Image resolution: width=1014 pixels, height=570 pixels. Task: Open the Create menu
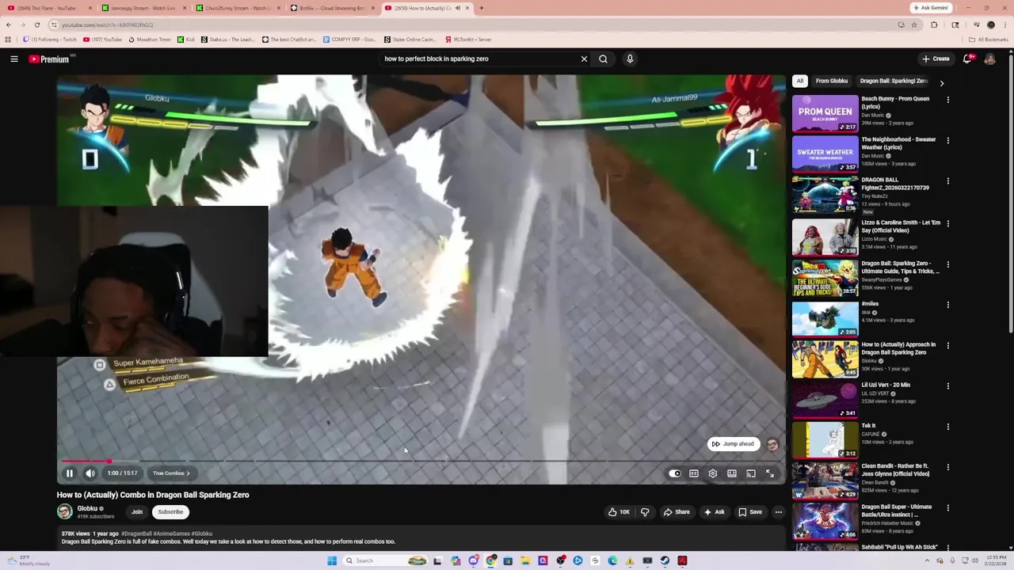point(936,59)
